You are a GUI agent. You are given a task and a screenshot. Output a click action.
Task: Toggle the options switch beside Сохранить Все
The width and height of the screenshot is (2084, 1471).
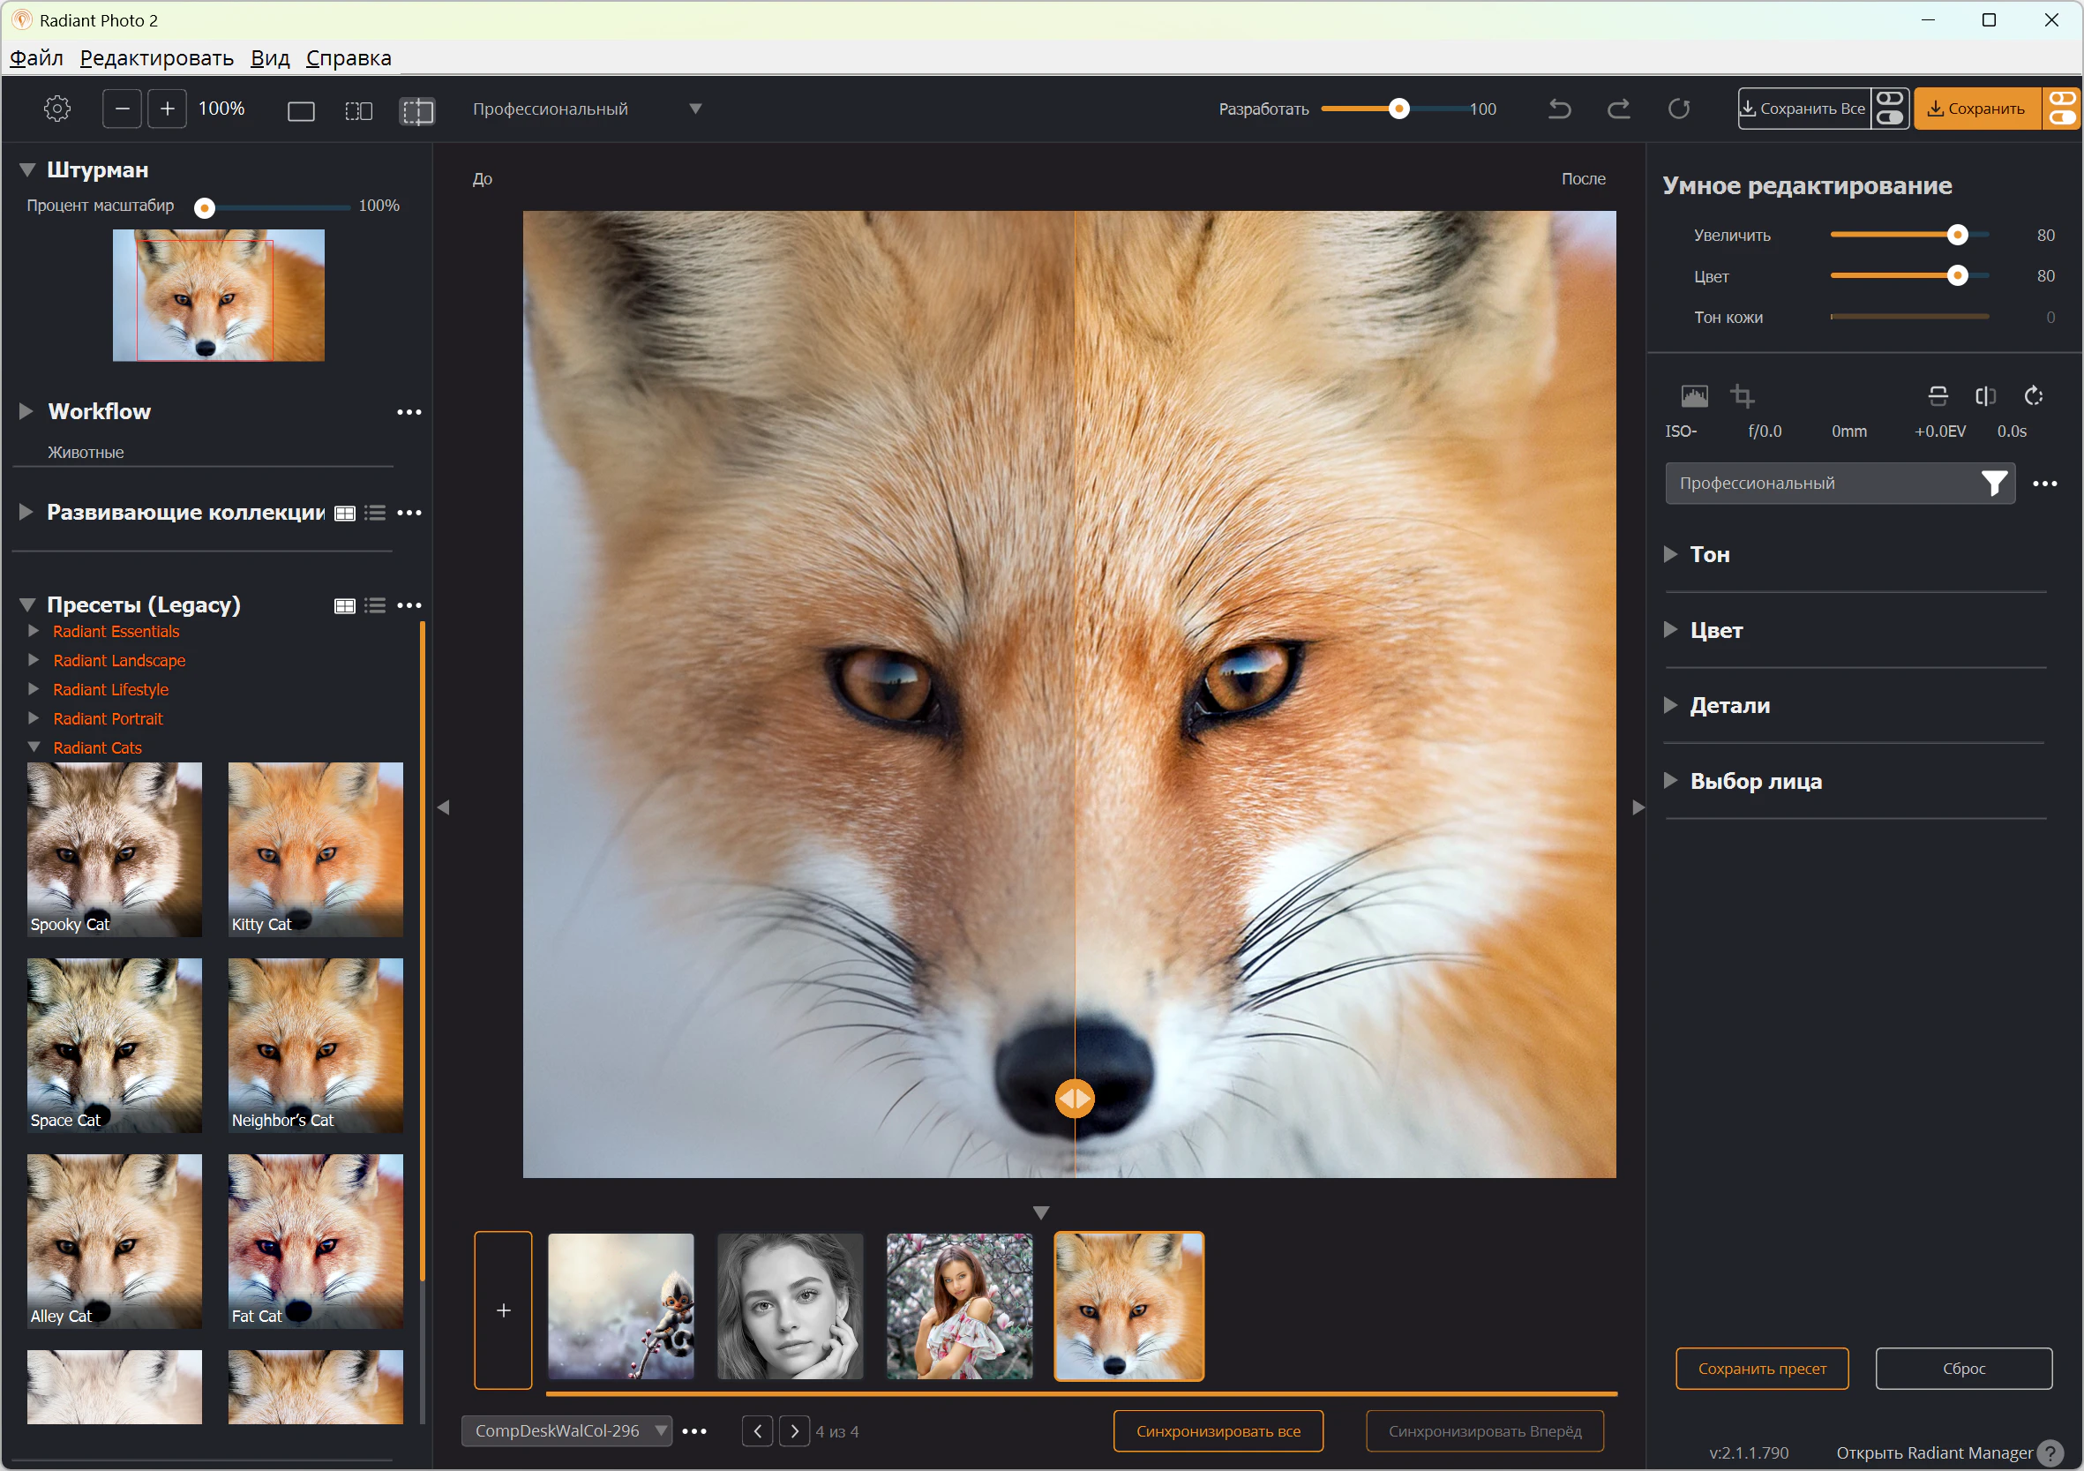[x=1891, y=109]
